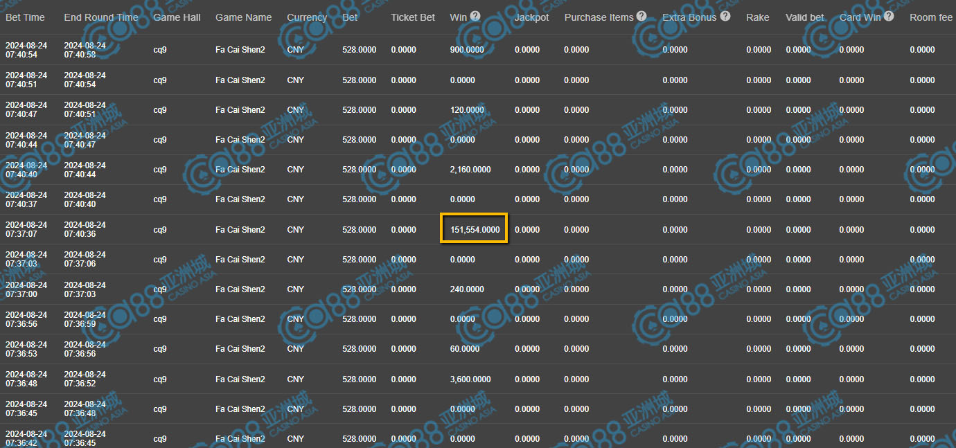Select cq9 in the 2,160.0000 win row
The width and height of the screenshot is (956, 448).
click(x=160, y=170)
